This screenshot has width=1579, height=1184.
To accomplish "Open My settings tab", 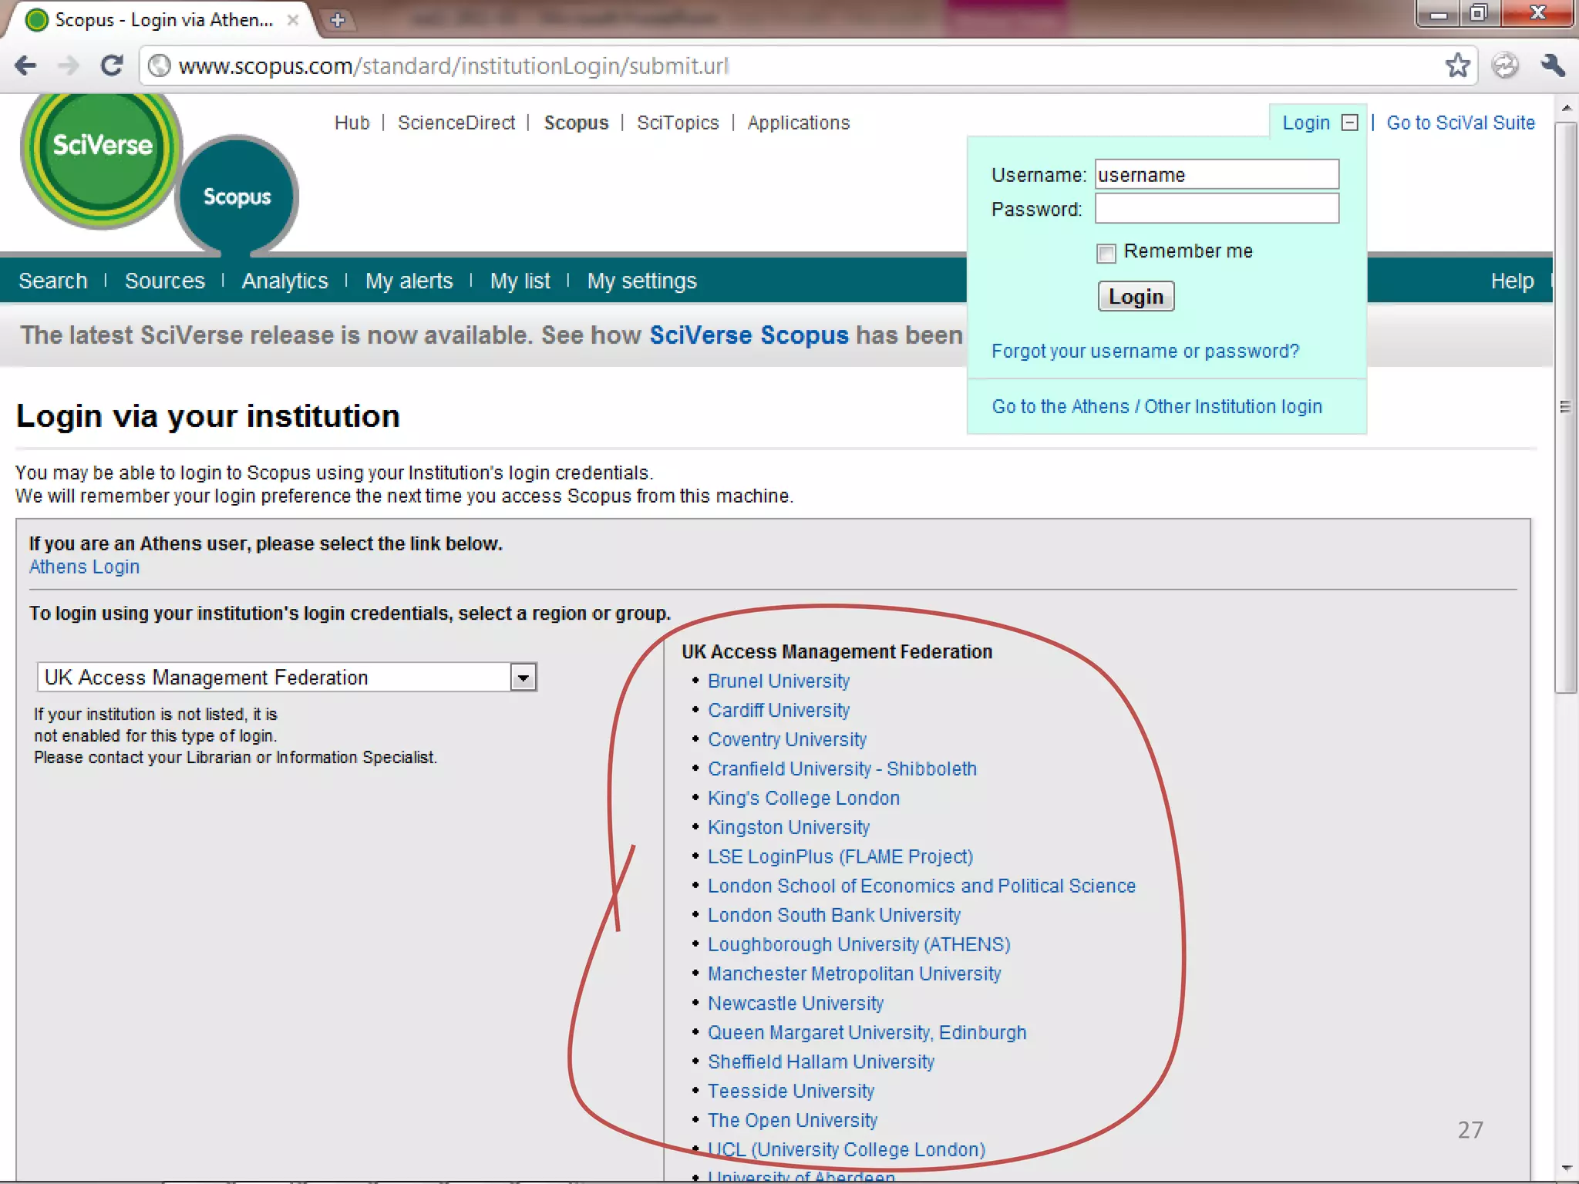I will 642,281.
